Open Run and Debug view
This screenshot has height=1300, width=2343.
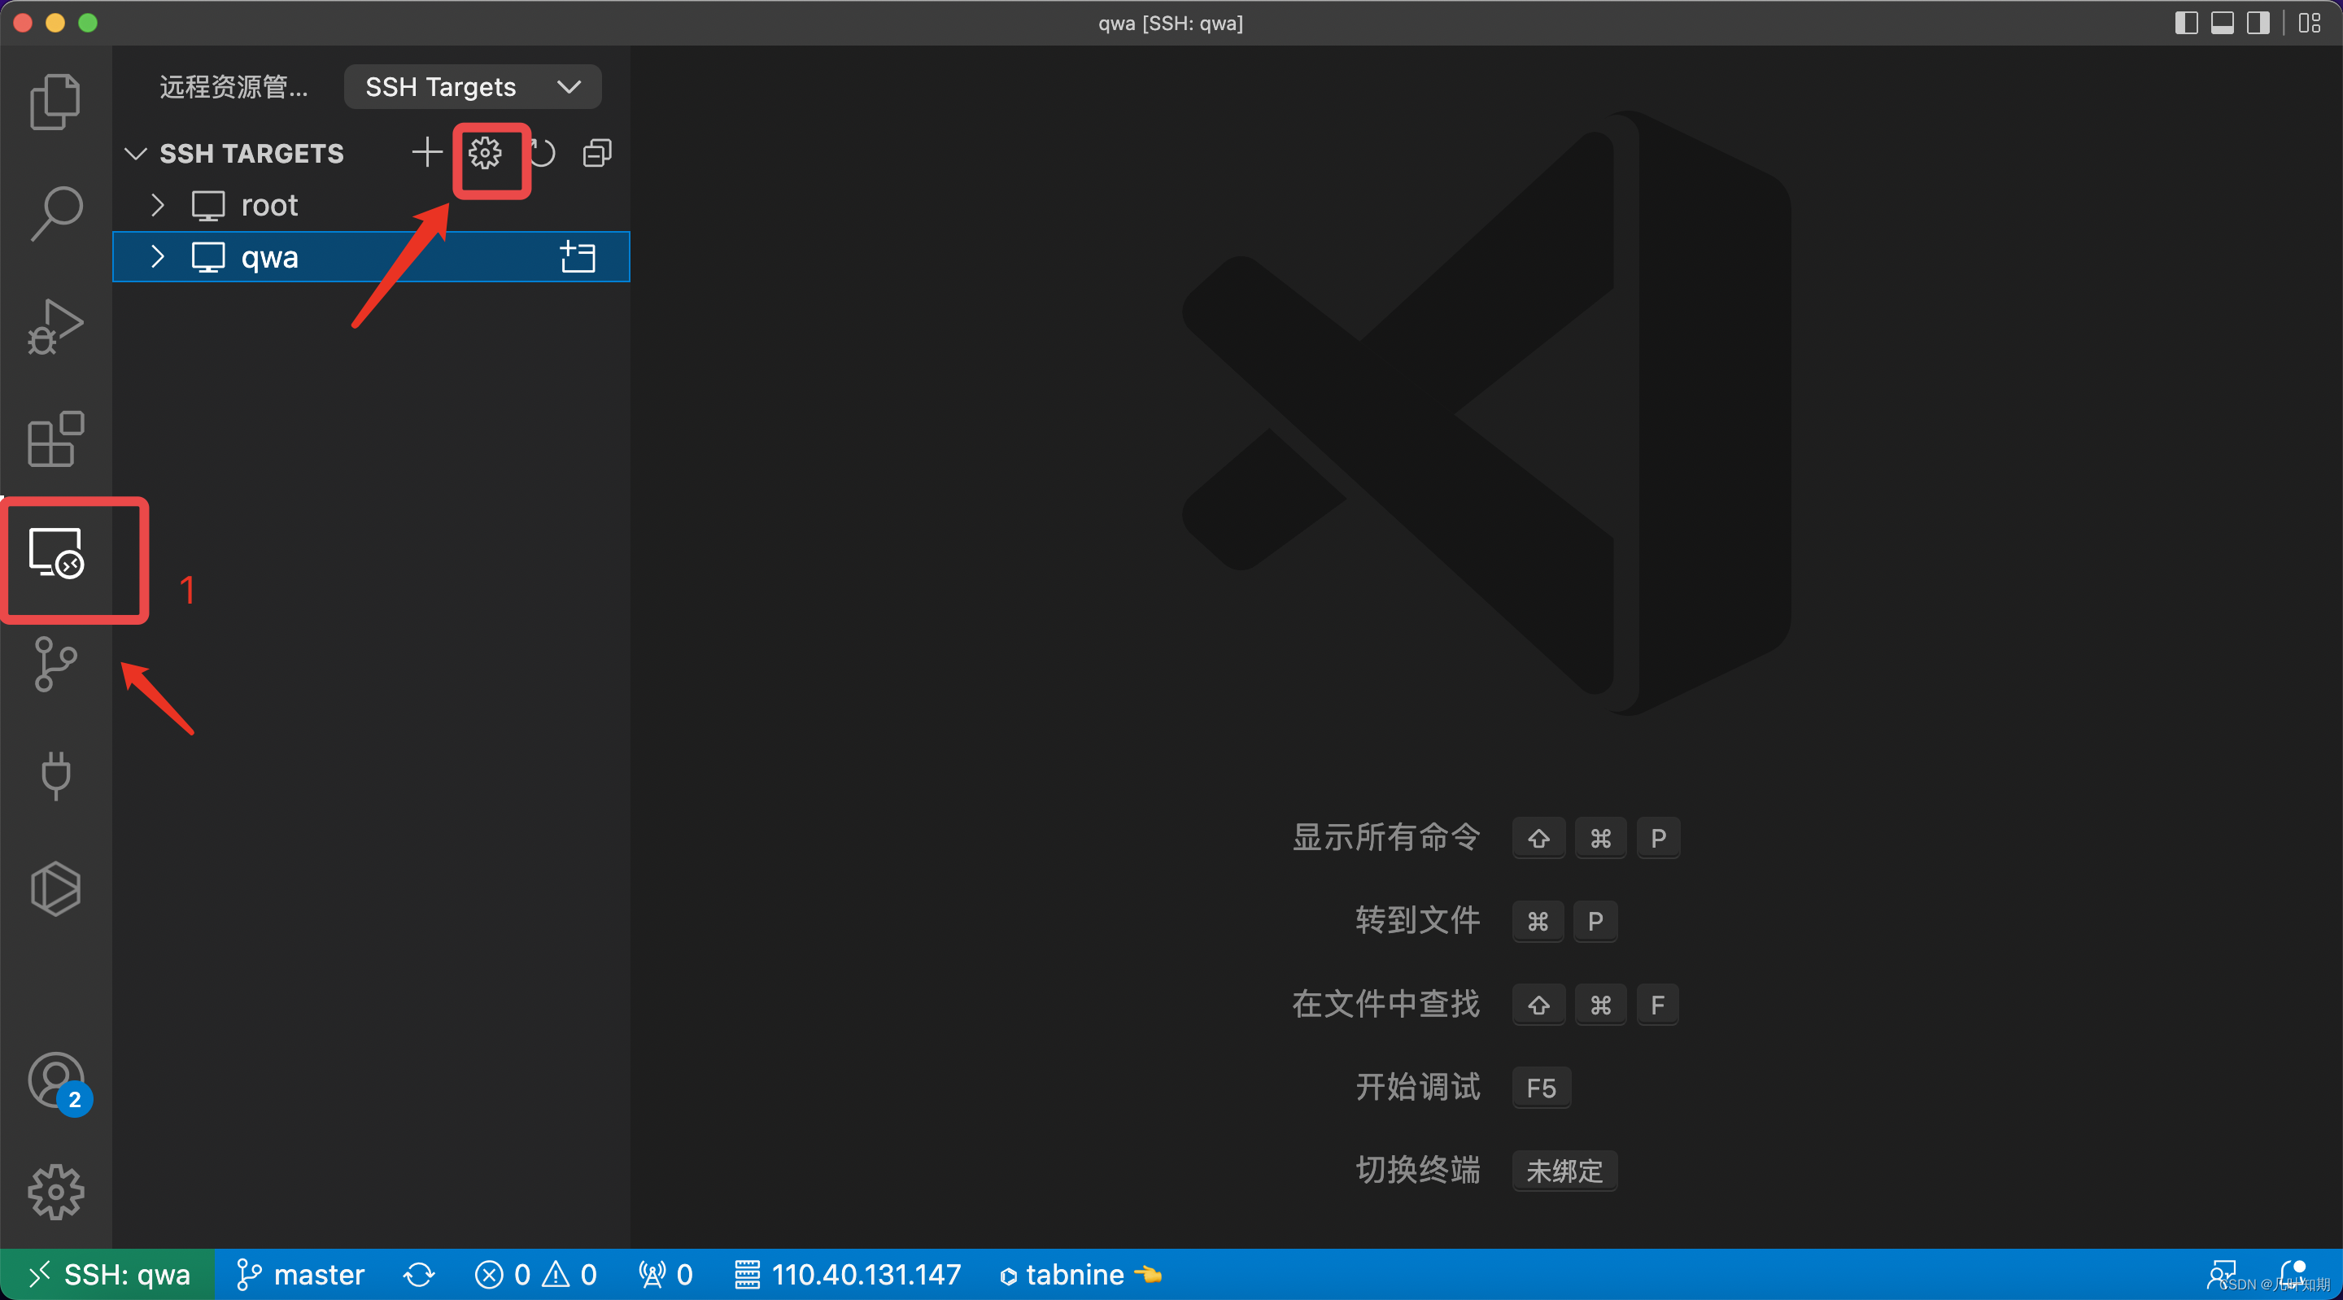coord(55,325)
